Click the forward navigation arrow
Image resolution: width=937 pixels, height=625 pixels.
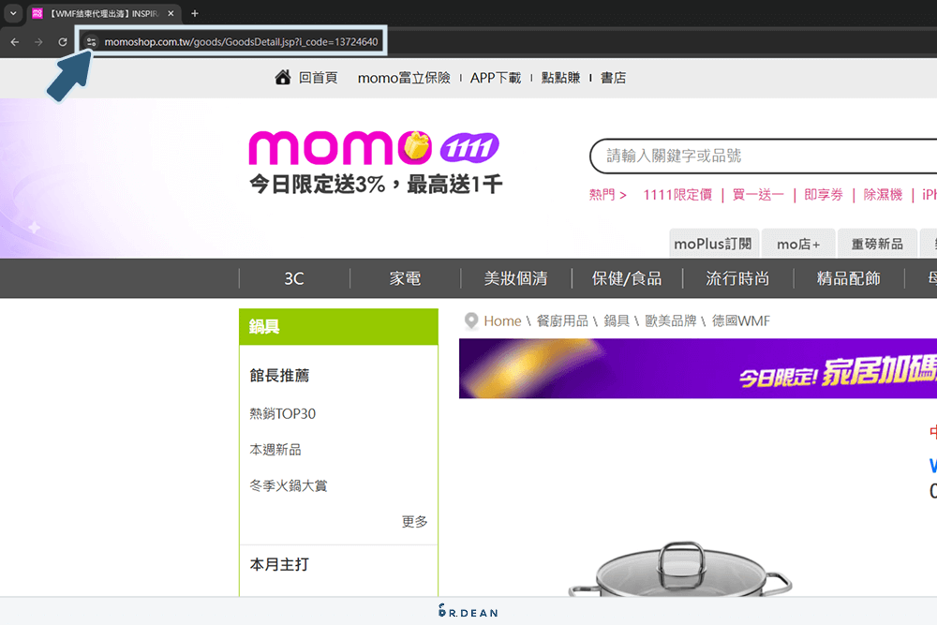pyautogui.click(x=37, y=42)
